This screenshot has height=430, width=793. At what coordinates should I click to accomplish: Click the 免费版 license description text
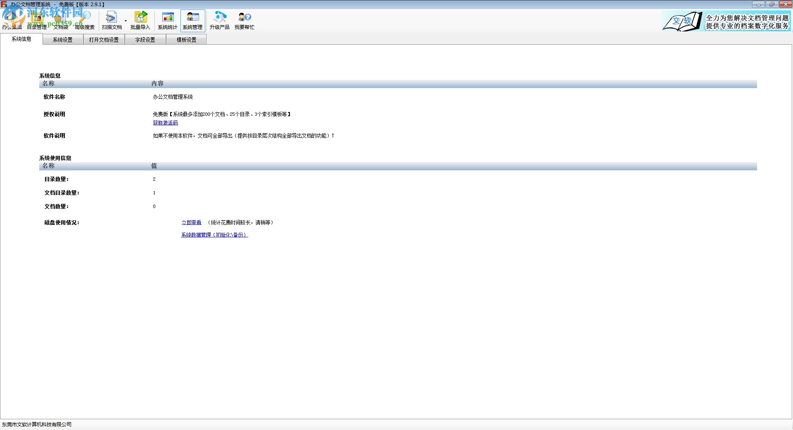point(222,114)
